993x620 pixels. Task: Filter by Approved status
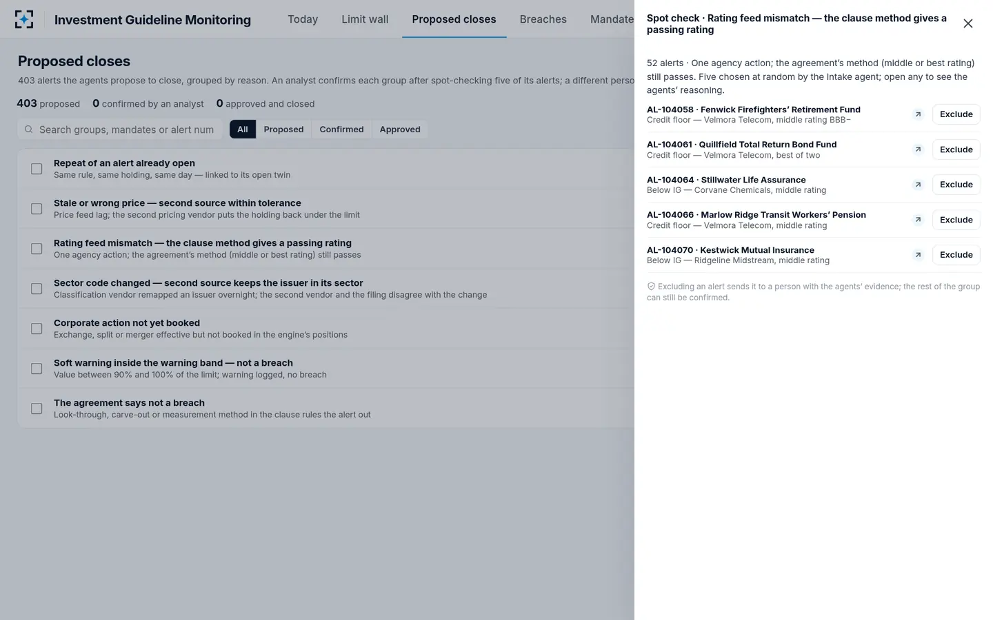(400, 130)
